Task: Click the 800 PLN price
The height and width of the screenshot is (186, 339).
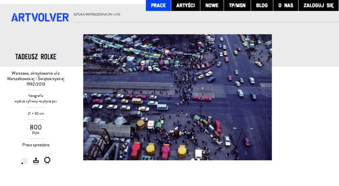Action: point(36,129)
